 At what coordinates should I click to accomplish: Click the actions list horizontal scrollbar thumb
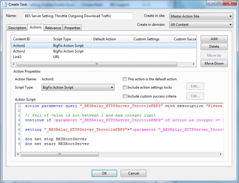pos(97,64)
